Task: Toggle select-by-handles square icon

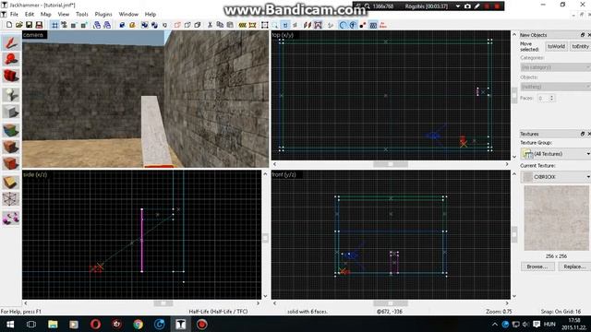Action: pyautogui.click(x=265, y=25)
